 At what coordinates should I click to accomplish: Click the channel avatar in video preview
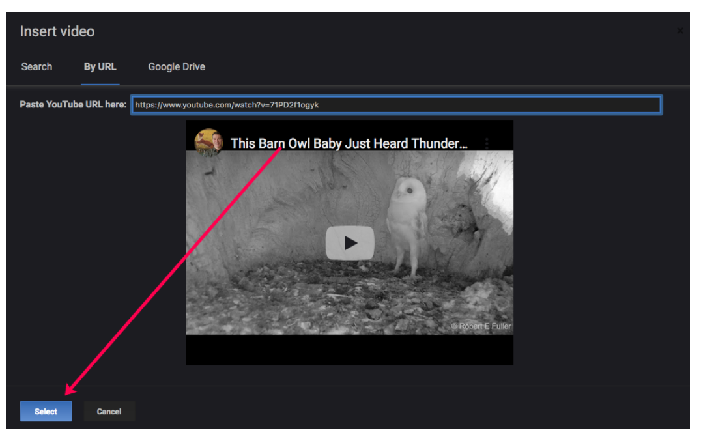(x=208, y=143)
